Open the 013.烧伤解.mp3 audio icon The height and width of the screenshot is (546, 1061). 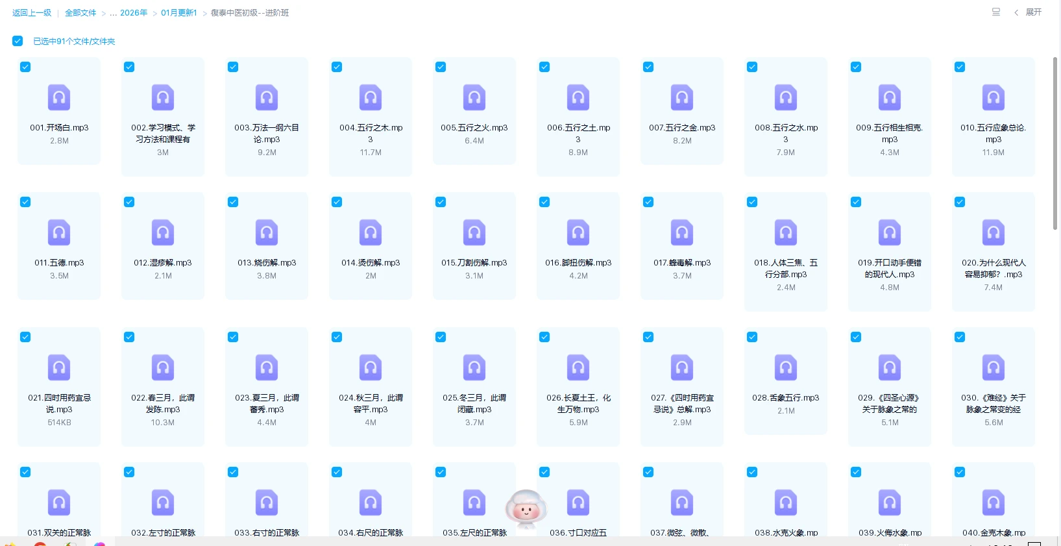(267, 233)
